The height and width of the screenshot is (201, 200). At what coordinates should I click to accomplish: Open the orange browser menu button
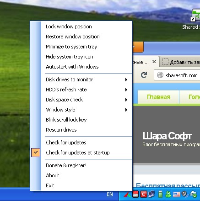click(x=138, y=47)
